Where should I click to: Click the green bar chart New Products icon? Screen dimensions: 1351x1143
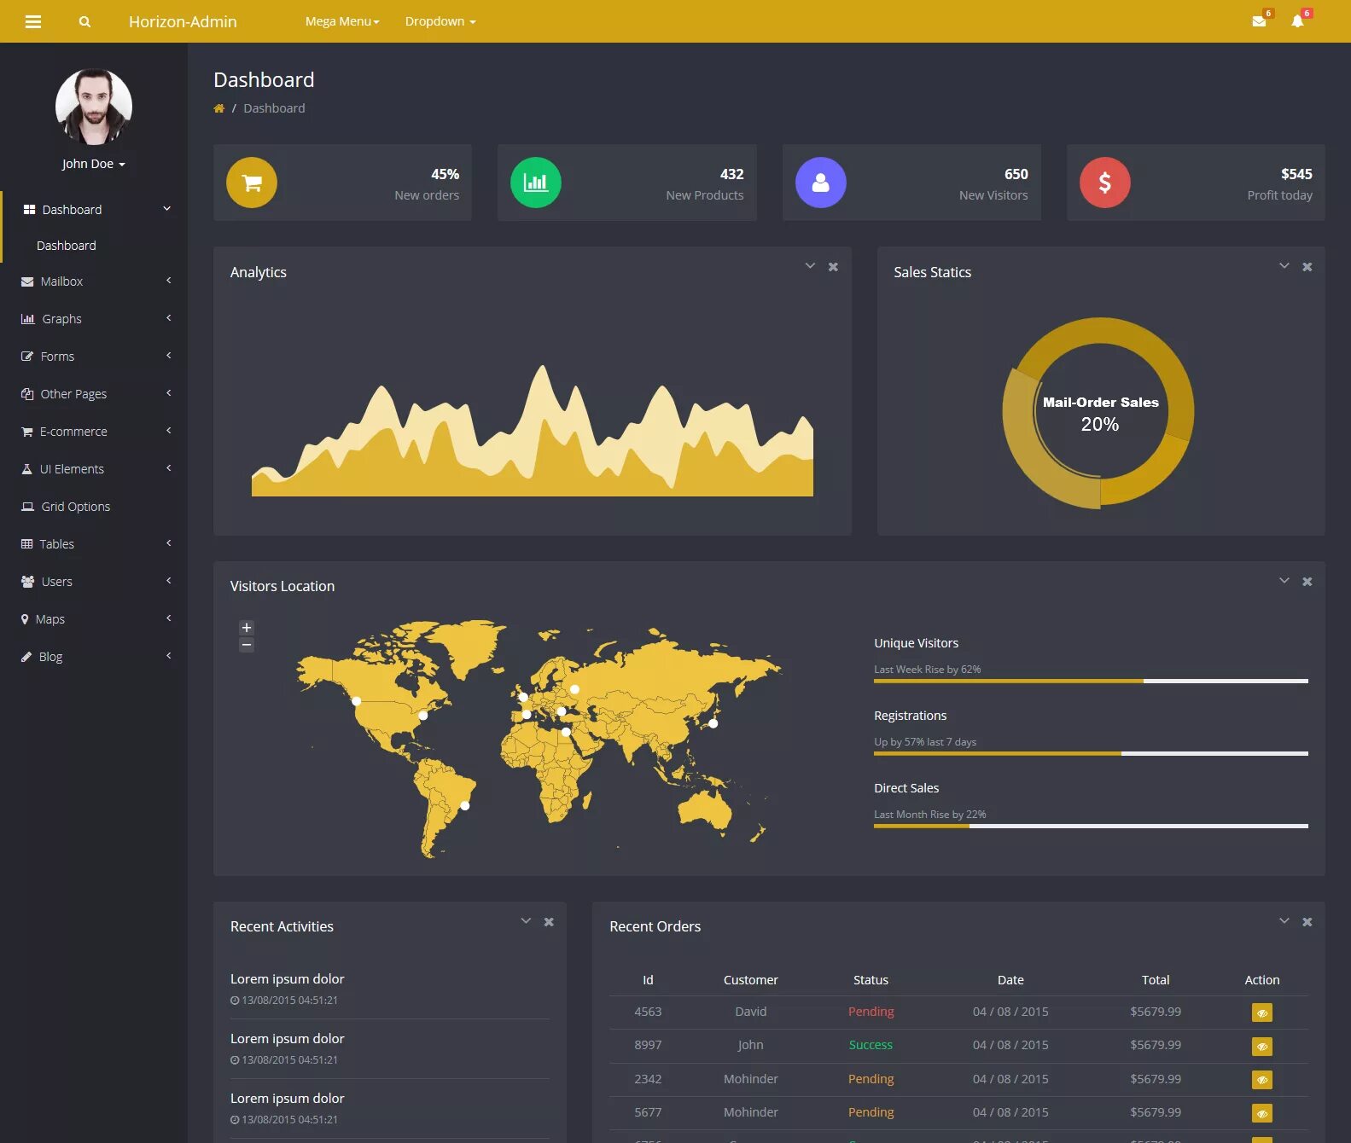coord(536,183)
